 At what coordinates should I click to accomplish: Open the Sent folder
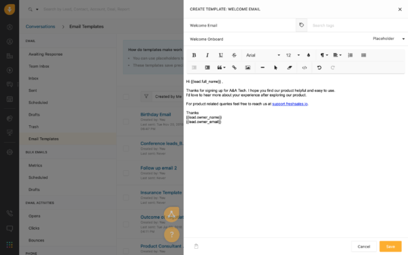coord(33,90)
